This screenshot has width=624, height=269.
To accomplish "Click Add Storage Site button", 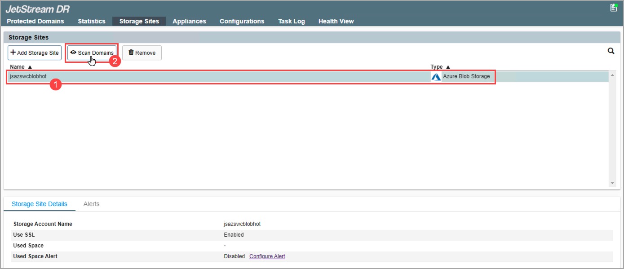I will (35, 53).
